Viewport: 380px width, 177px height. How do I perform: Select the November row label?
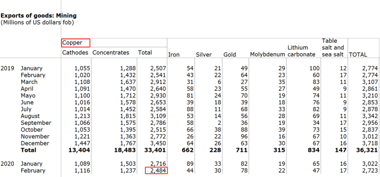tap(35, 136)
